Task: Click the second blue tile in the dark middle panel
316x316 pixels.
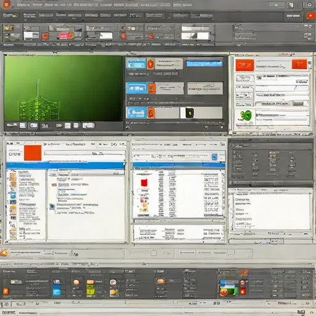Action: pyautogui.click(x=136, y=88)
